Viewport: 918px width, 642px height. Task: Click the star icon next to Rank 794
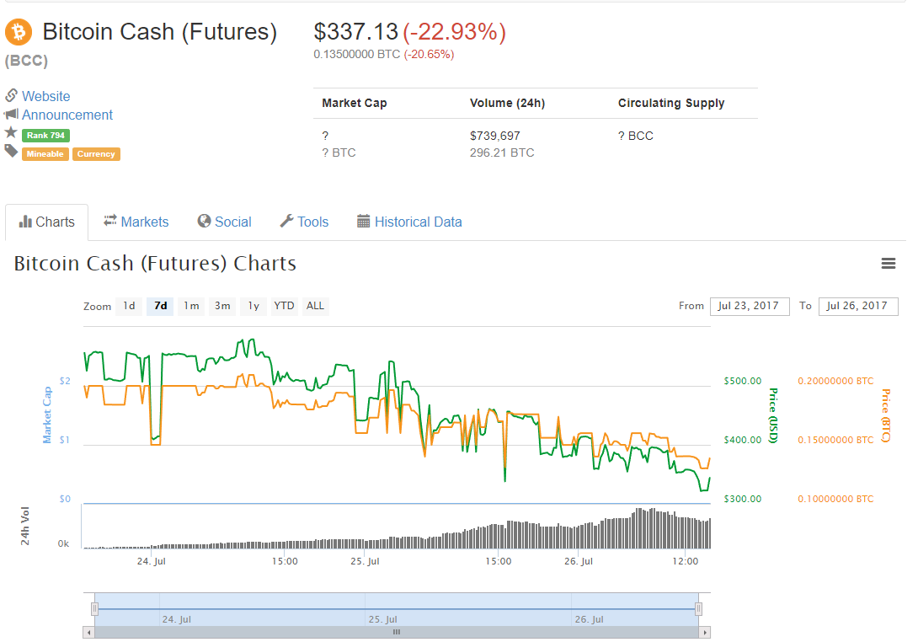point(11,133)
